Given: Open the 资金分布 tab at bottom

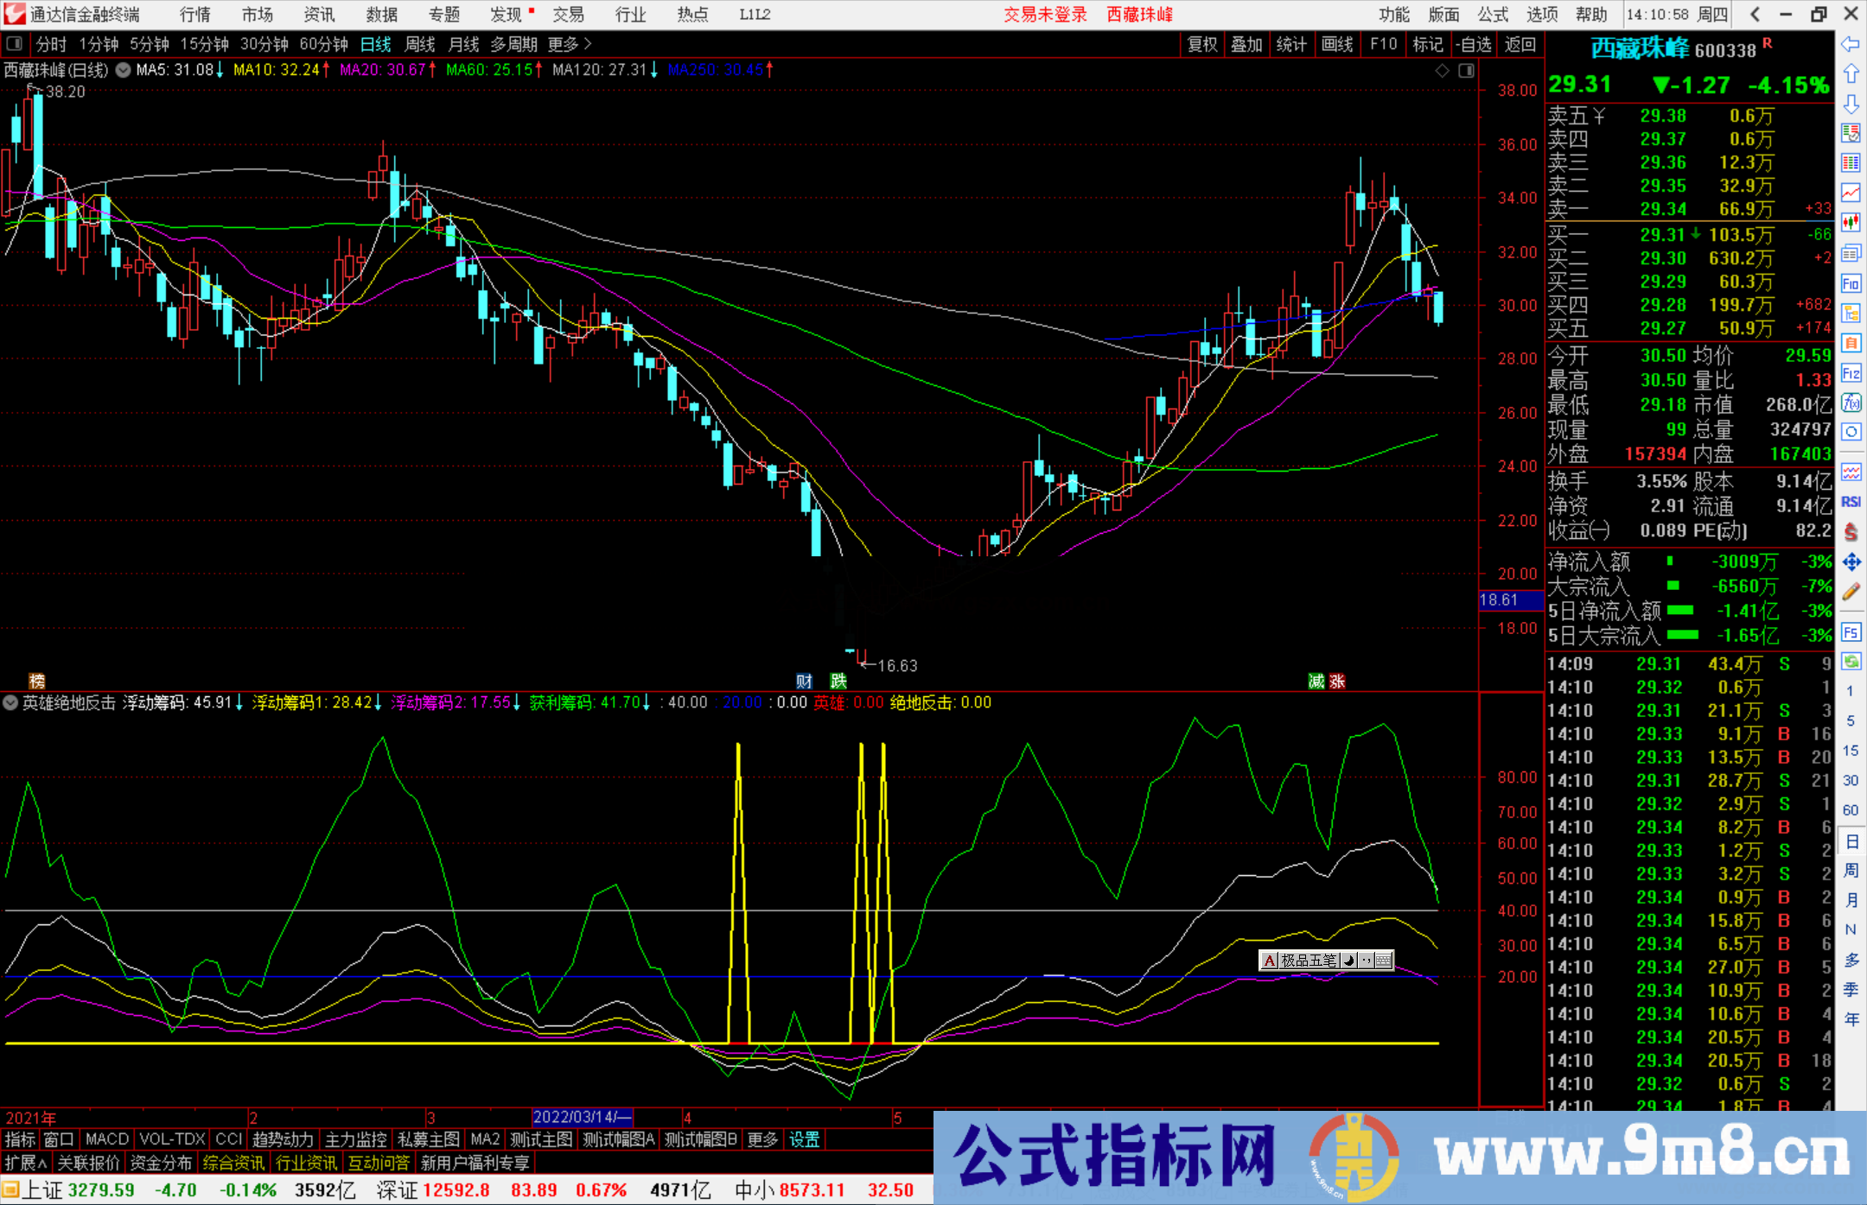Looking at the screenshot, I should coord(161,1163).
